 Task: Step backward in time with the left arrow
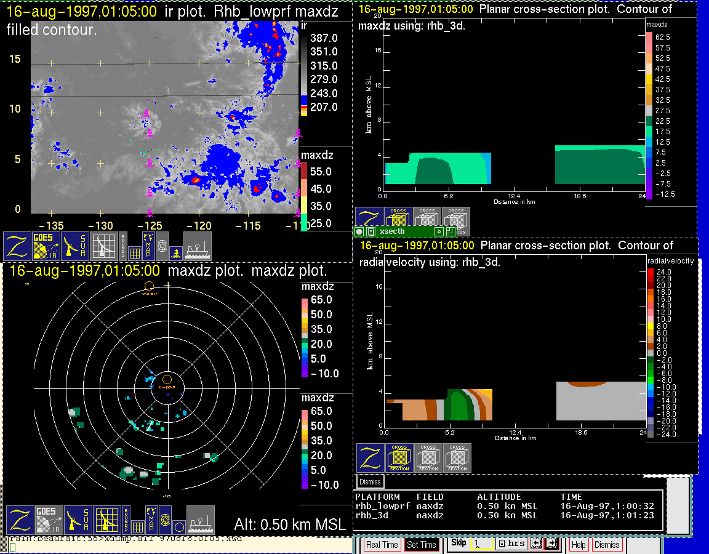coord(536,544)
